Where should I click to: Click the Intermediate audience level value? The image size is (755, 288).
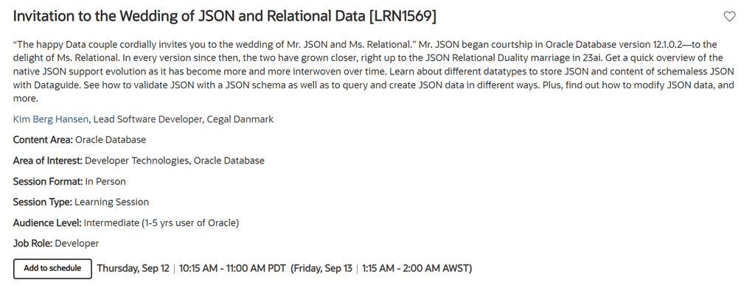[161, 222]
